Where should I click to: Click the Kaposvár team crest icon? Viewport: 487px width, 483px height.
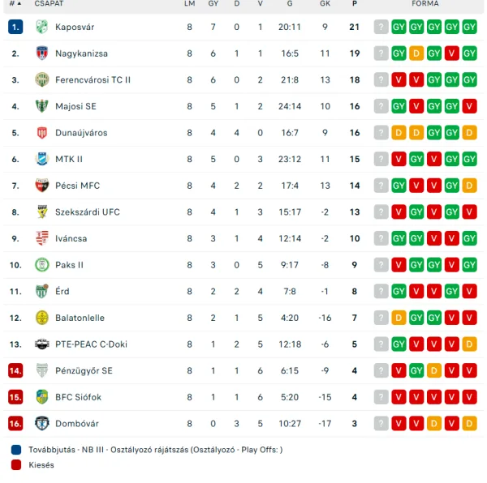pos(41,27)
